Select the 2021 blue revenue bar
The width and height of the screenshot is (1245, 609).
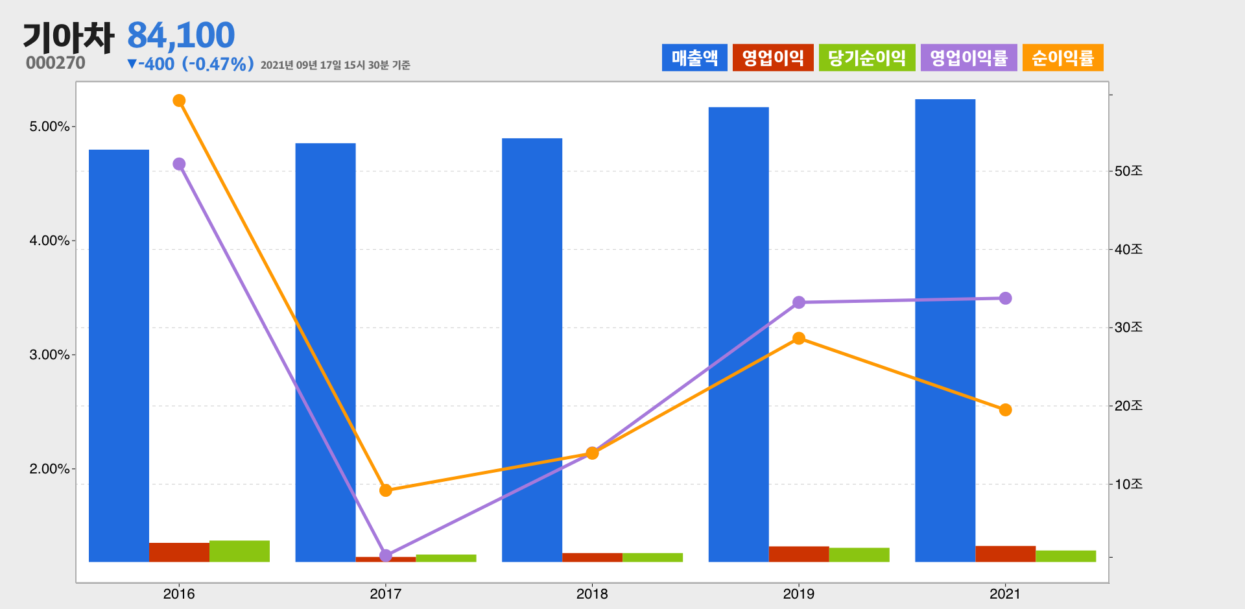[945, 330]
